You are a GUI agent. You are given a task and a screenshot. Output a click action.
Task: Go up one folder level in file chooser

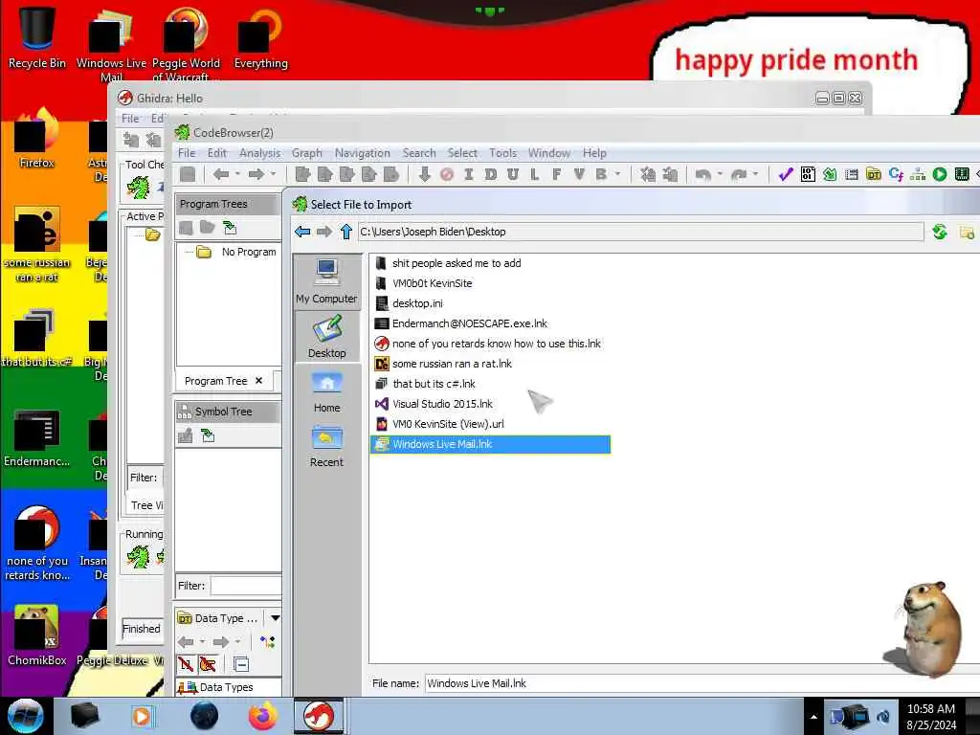click(x=346, y=232)
